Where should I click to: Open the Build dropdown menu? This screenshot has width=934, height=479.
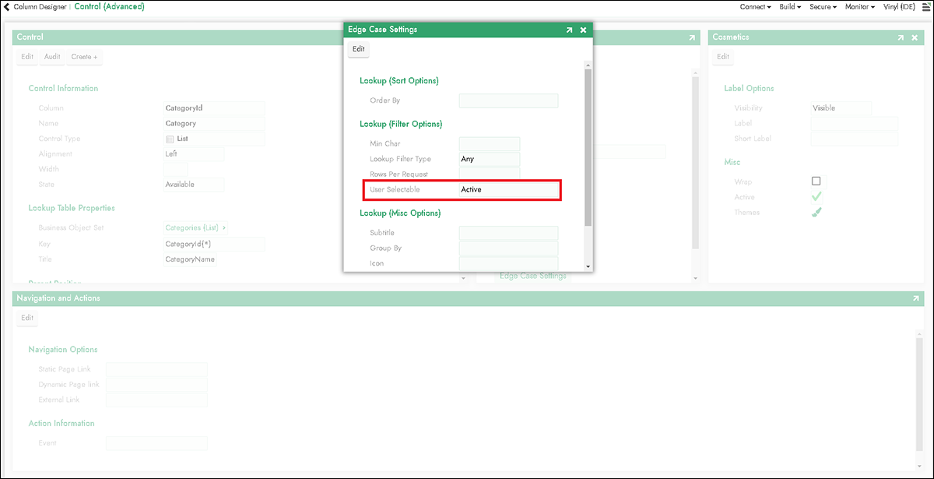tap(790, 7)
